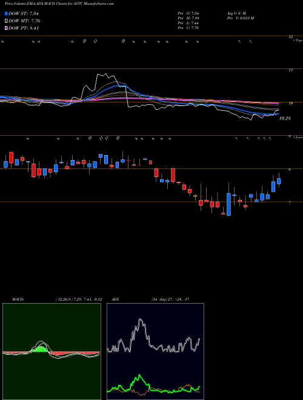Click the "MACD:" panel heading
This screenshot has width=303, height=400.
pos(18,299)
